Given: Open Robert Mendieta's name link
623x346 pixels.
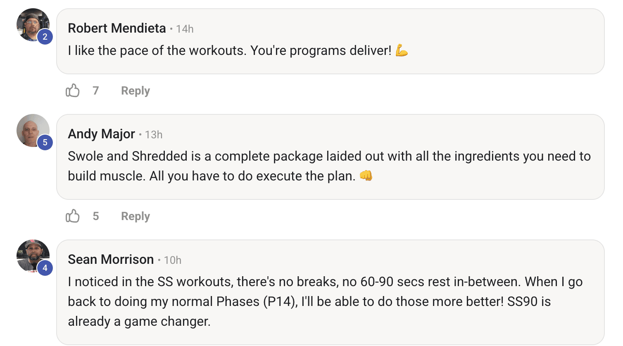Looking at the screenshot, I should tap(117, 28).
